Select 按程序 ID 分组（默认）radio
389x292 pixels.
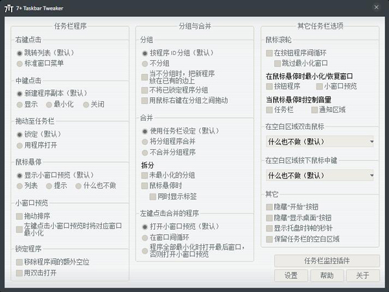tap(145, 53)
